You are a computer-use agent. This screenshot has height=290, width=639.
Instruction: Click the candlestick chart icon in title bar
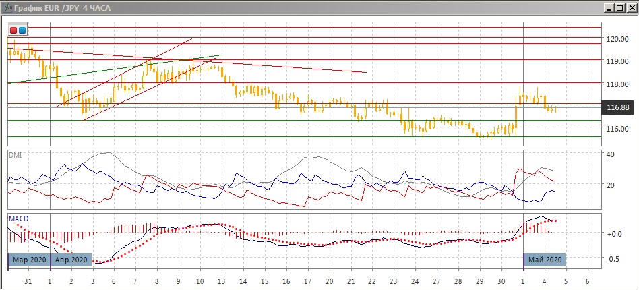tap(7, 7)
